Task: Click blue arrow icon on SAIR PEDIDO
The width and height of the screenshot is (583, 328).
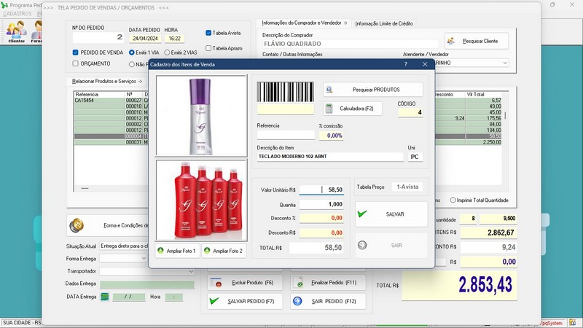Action: coord(297,301)
